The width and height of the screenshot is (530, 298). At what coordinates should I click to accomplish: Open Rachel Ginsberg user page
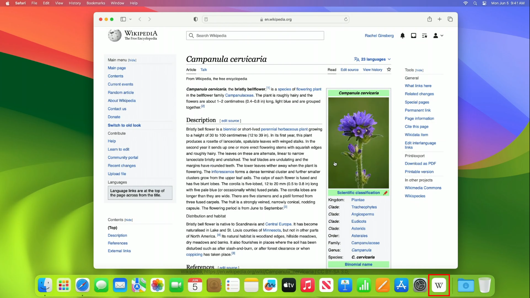tap(379, 36)
